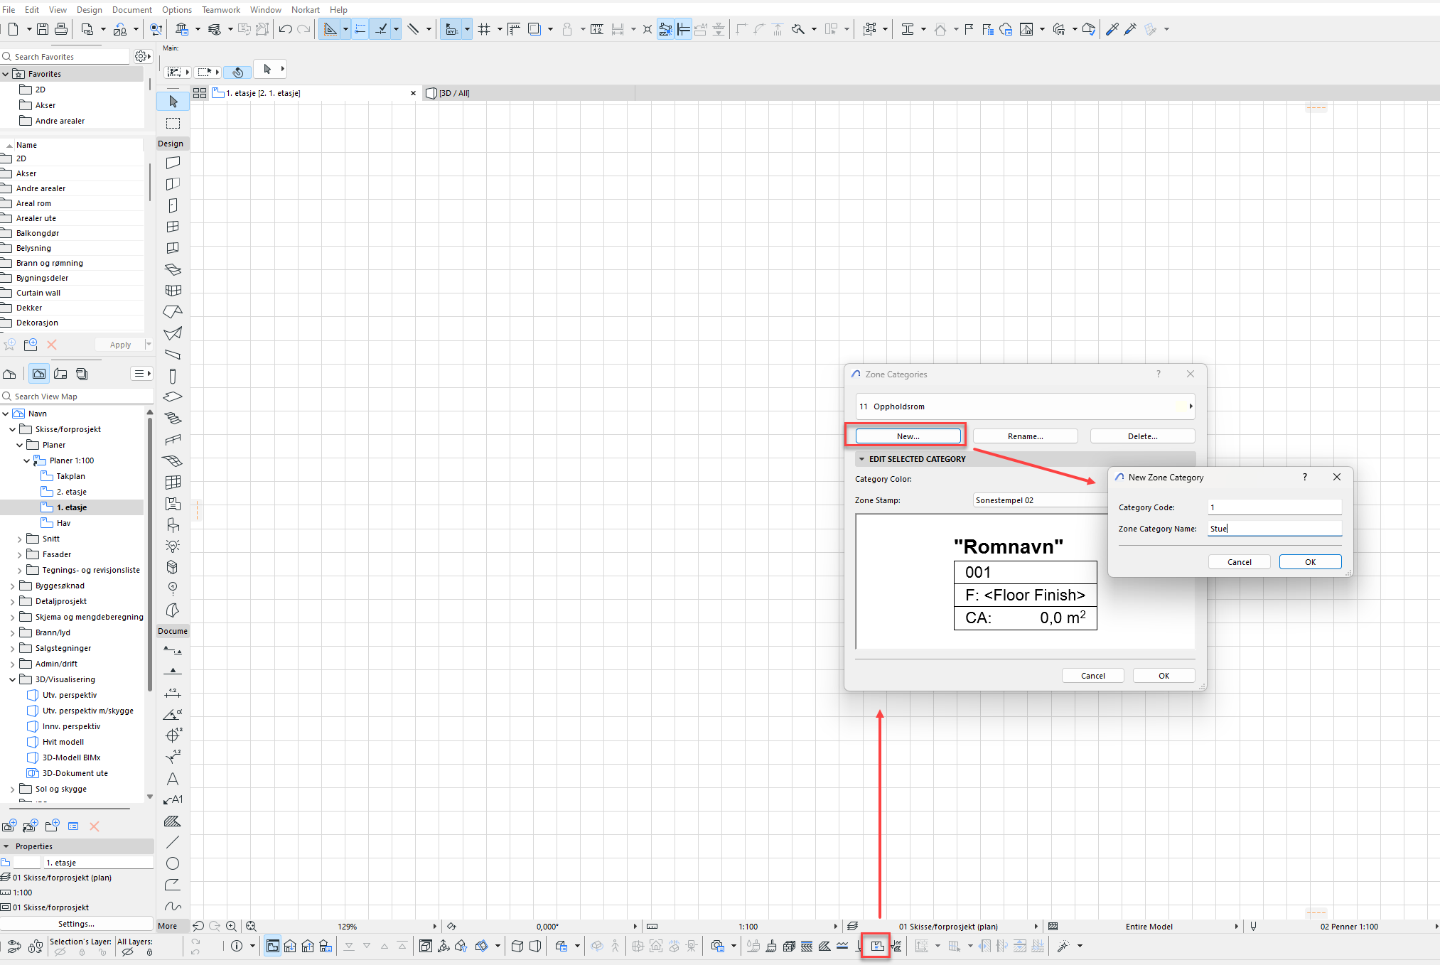The height and width of the screenshot is (965, 1440).
Task: Click the Print icon in toolbar
Action: [x=61, y=29]
